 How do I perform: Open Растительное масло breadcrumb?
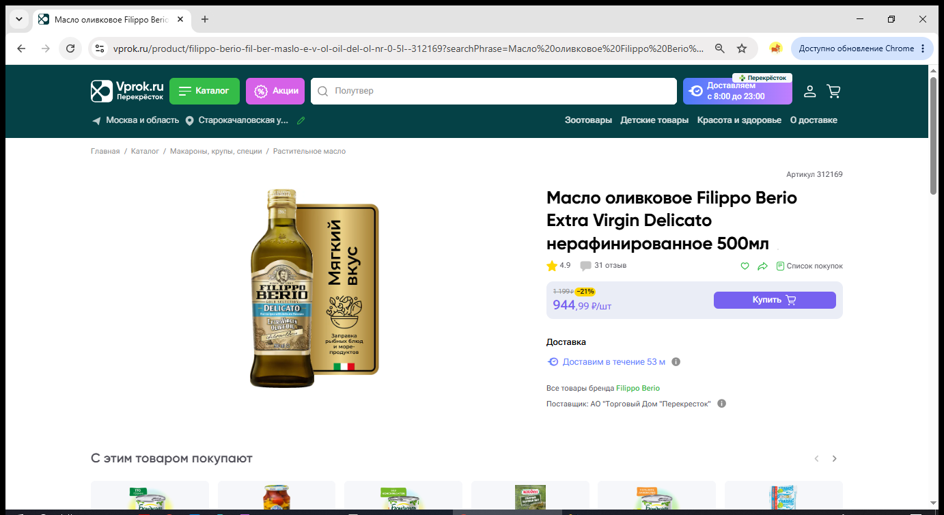(x=309, y=151)
